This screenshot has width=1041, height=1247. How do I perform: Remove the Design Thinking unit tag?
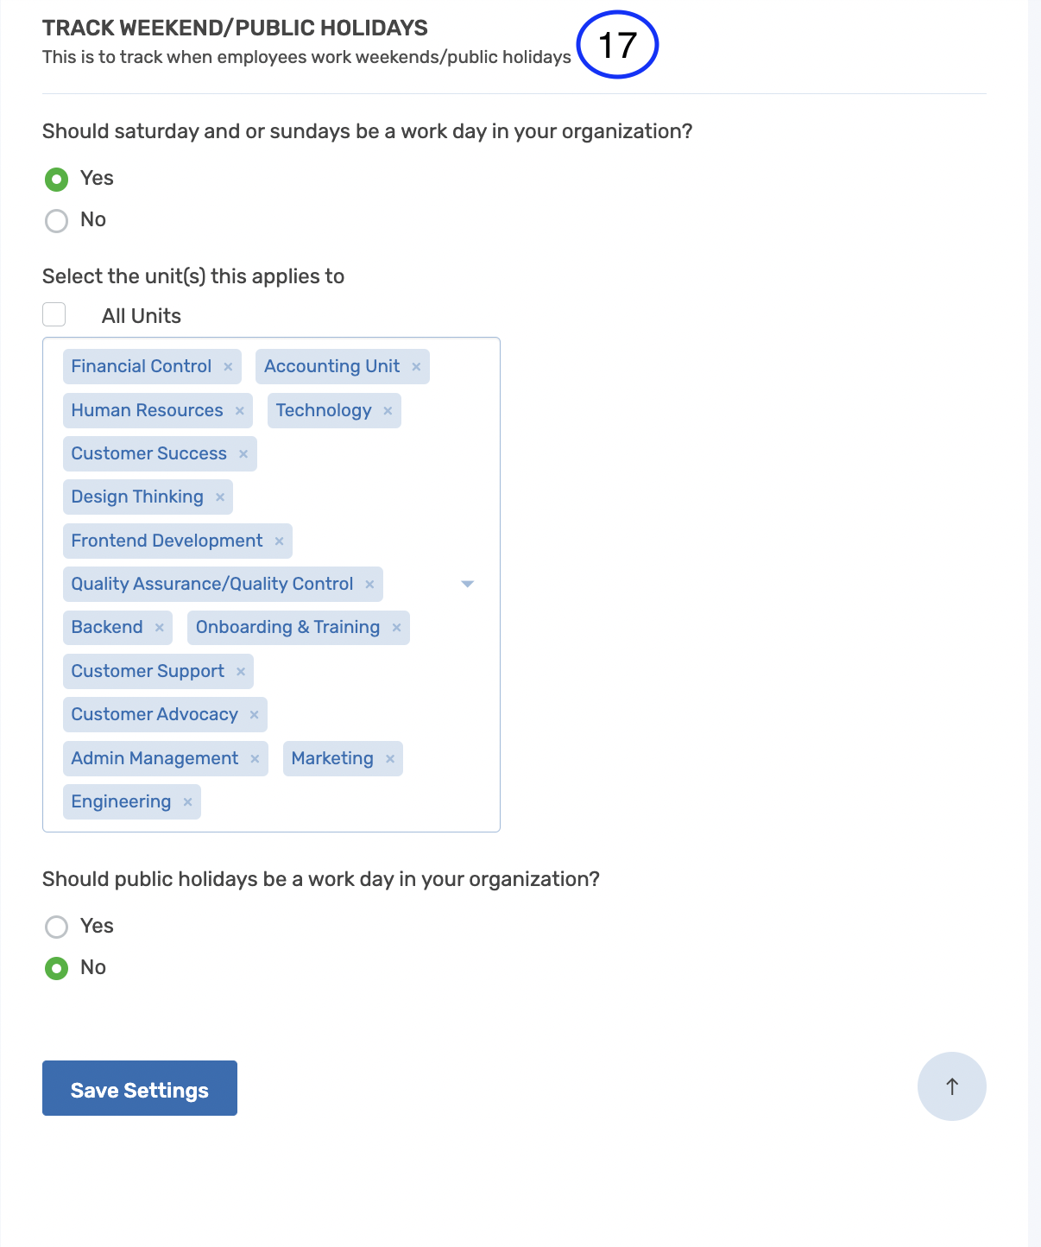[x=221, y=497]
